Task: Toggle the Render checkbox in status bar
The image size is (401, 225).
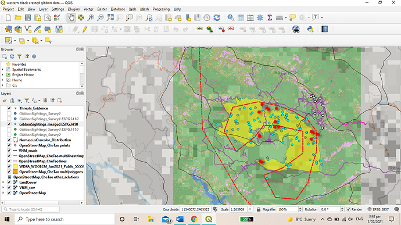Action: (x=348, y=209)
